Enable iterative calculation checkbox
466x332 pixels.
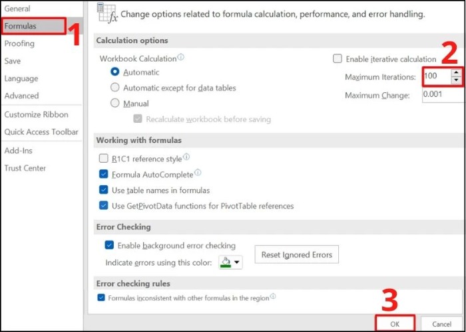click(x=338, y=59)
